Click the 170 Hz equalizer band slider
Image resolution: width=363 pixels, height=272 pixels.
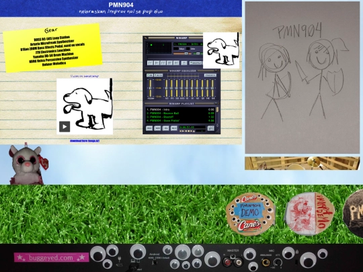click(x=171, y=88)
